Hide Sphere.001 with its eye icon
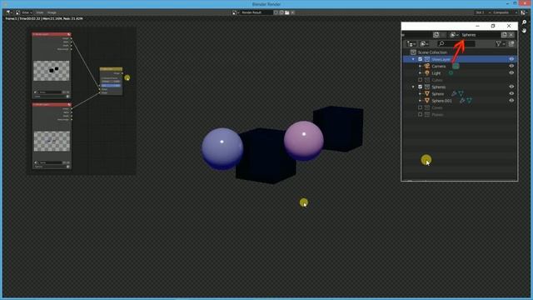533x300 pixels. click(511, 100)
